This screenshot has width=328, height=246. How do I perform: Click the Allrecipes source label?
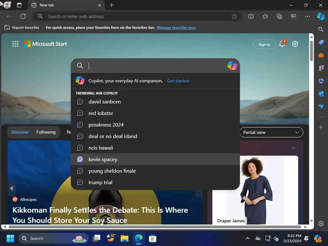(28, 199)
